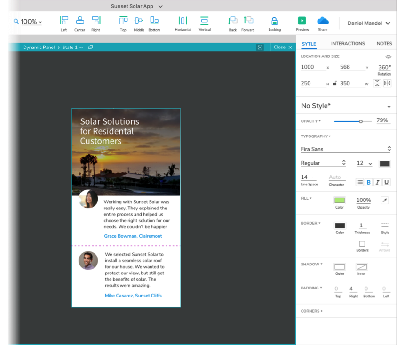Open the border Style line pattern
The height and width of the screenshot is (345, 397).
coord(385,225)
